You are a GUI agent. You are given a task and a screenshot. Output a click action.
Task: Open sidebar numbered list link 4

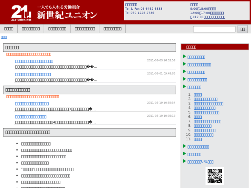coord(205,108)
